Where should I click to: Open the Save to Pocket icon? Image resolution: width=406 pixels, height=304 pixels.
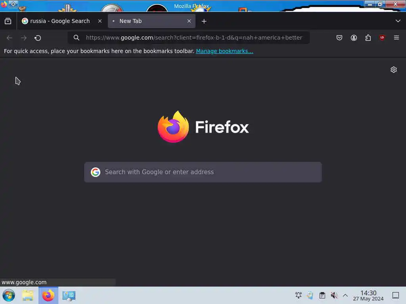(x=339, y=38)
